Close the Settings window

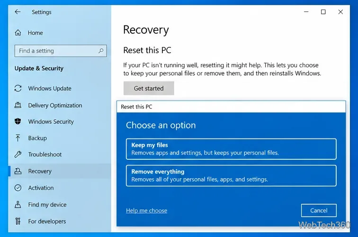340,12
